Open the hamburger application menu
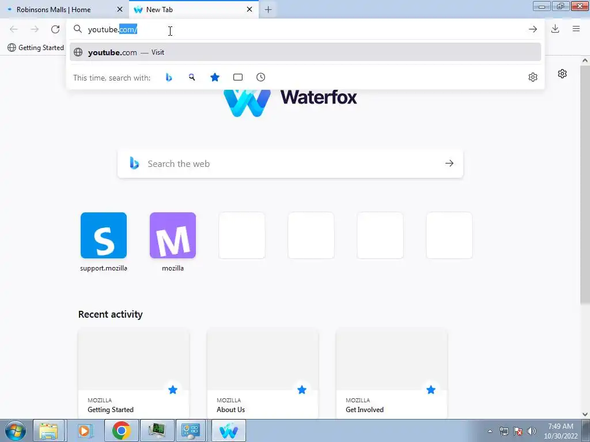Image resolution: width=590 pixels, height=442 pixels. (576, 29)
